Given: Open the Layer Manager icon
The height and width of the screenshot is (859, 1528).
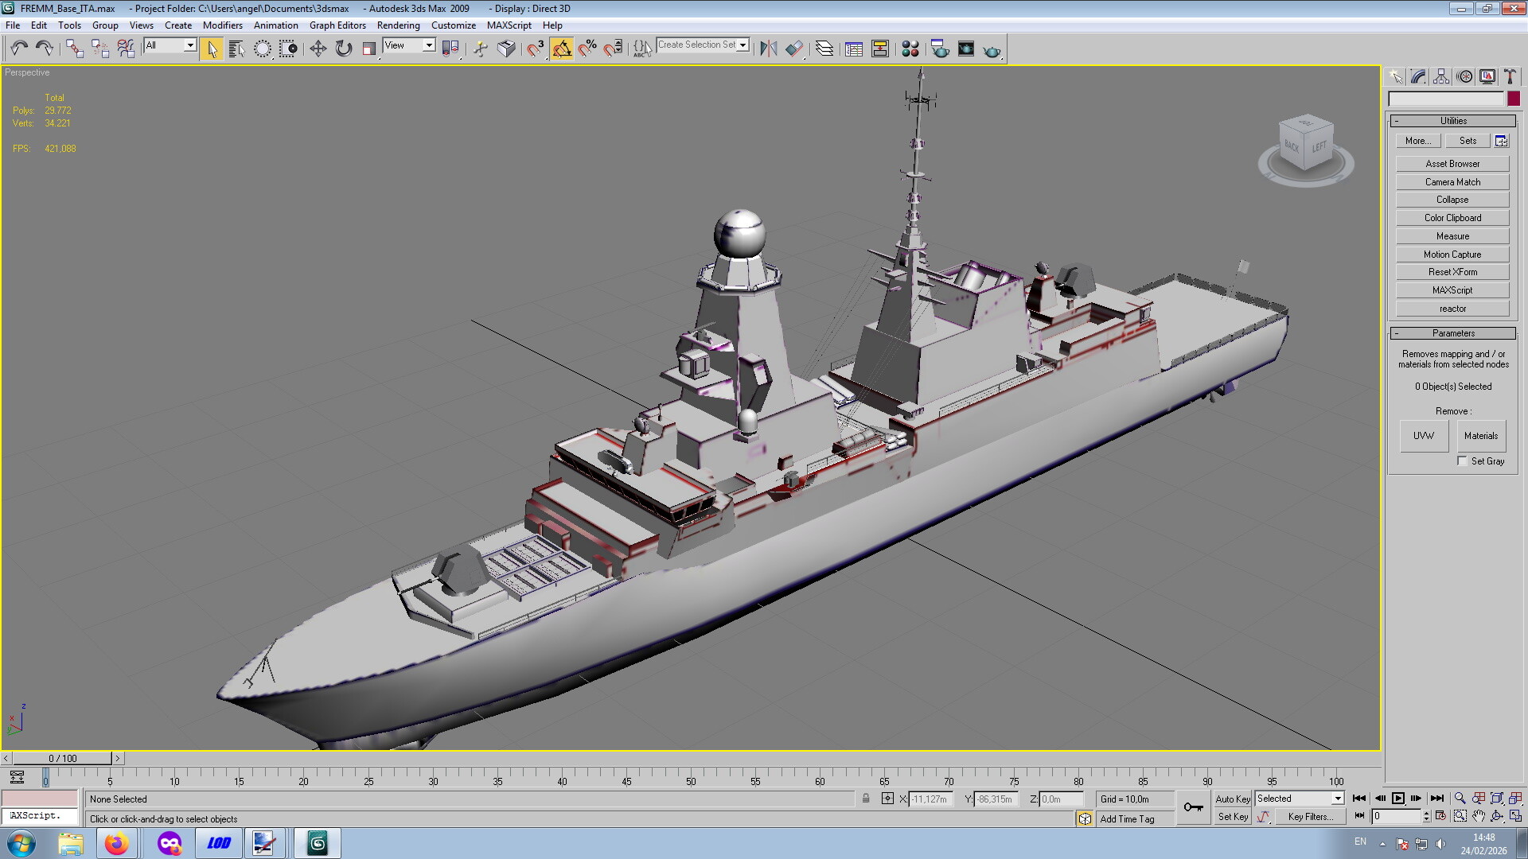Looking at the screenshot, I should coord(824,49).
